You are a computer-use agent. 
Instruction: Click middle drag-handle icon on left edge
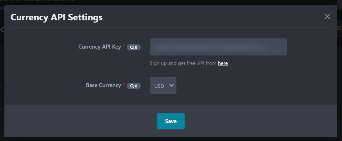[1, 109]
